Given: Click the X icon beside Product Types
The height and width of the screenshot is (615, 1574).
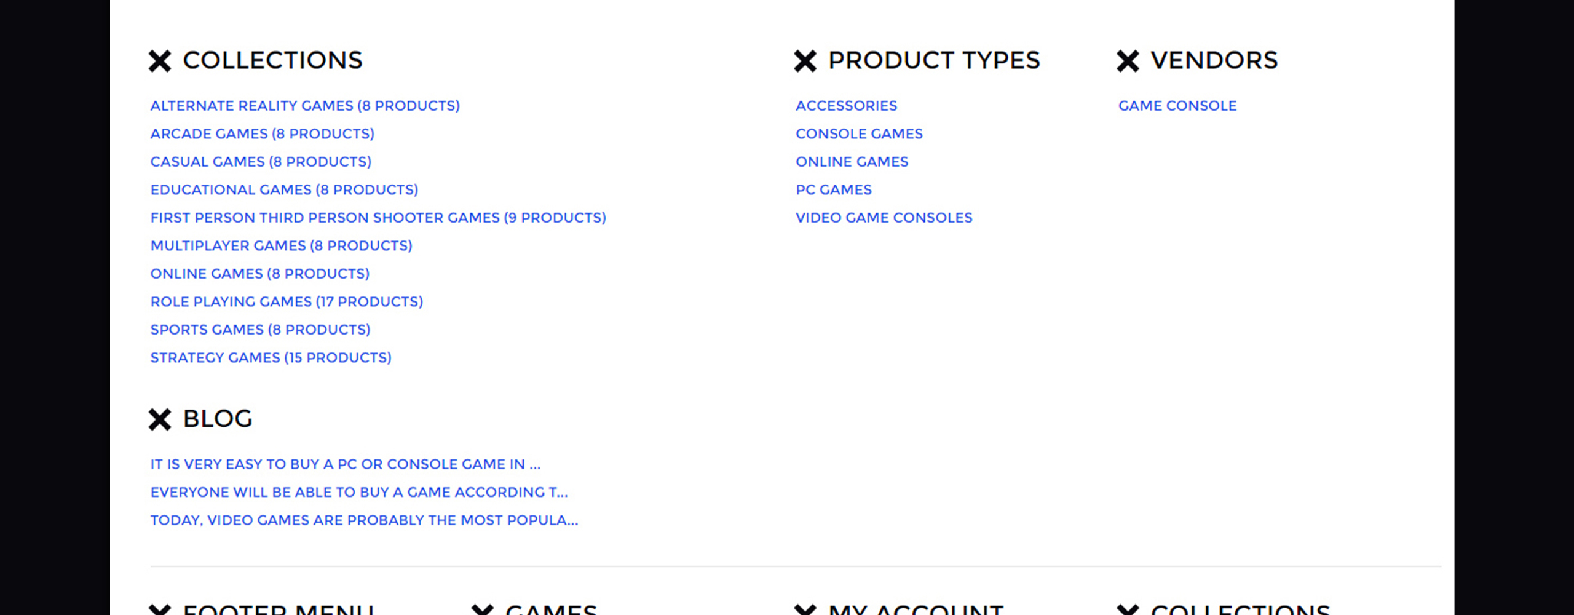Looking at the screenshot, I should [x=805, y=61].
